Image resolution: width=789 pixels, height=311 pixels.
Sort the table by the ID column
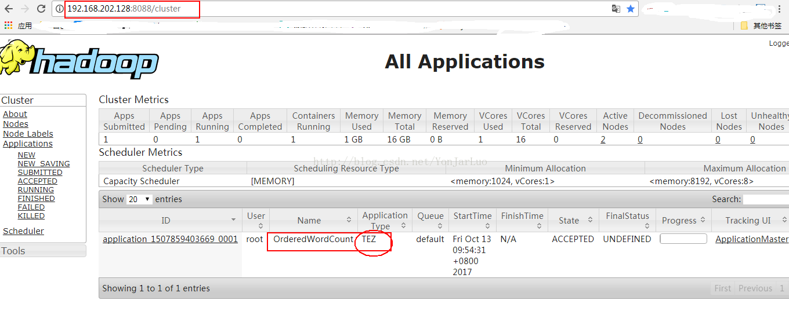pos(170,221)
